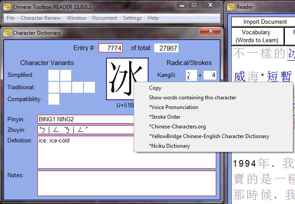Click the second Traditional variant box
295x204 pixels.
point(66,87)
